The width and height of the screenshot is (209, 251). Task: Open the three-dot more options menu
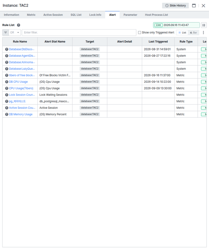203,32
